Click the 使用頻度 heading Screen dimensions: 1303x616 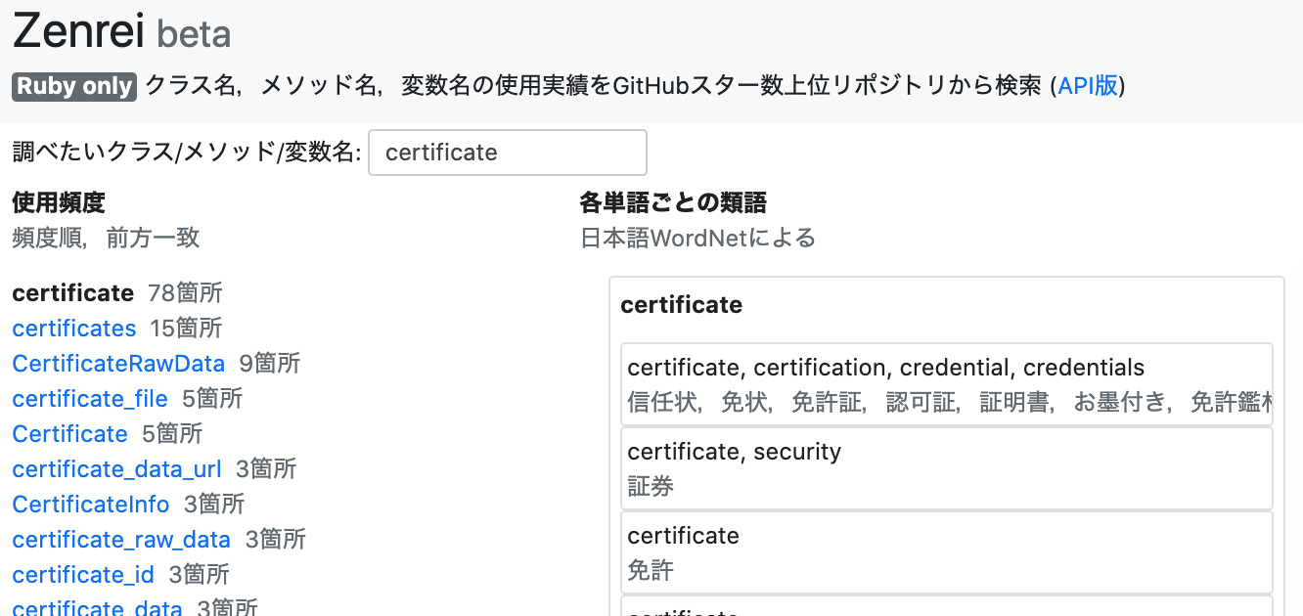click(59, 202)
